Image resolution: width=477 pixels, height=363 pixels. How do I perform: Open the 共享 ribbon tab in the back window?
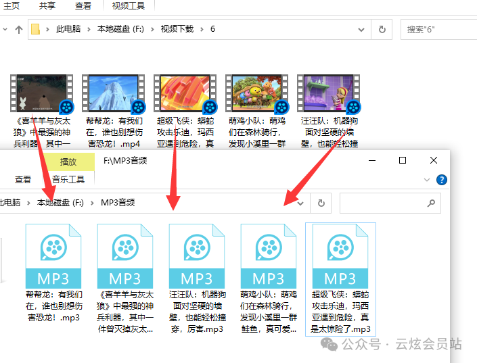pos(47,6)
